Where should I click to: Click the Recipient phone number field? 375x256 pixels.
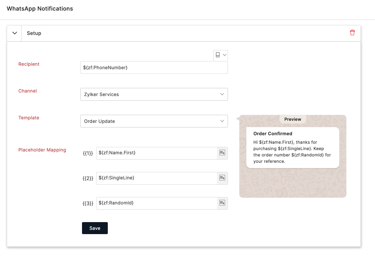[154, 67]
